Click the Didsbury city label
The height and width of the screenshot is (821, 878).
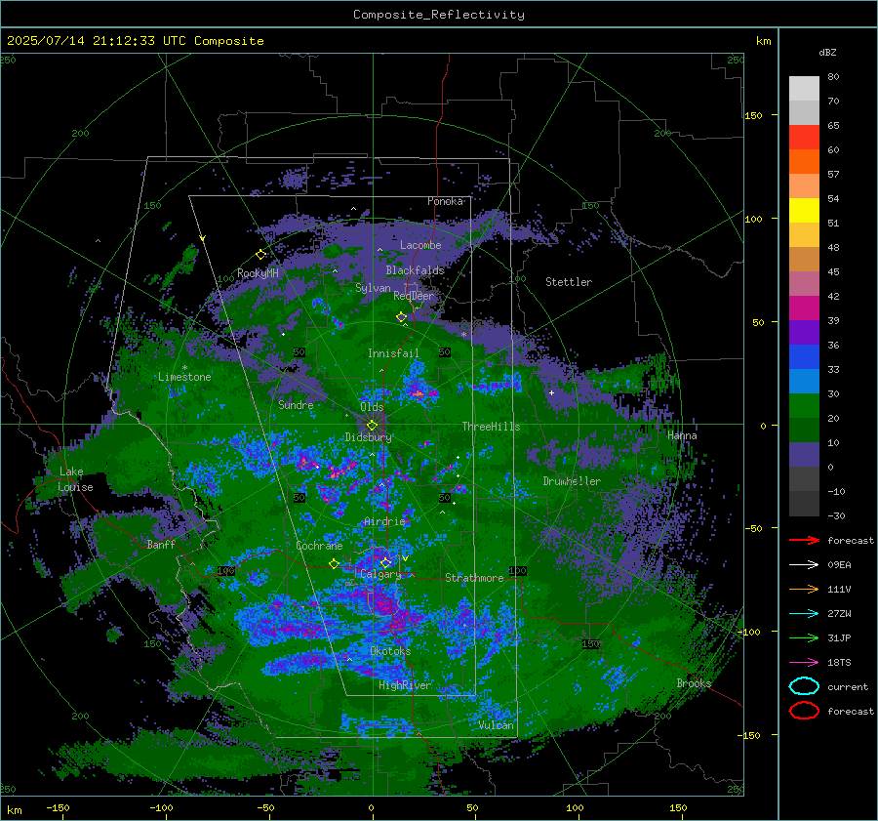[x=368, y=437]
